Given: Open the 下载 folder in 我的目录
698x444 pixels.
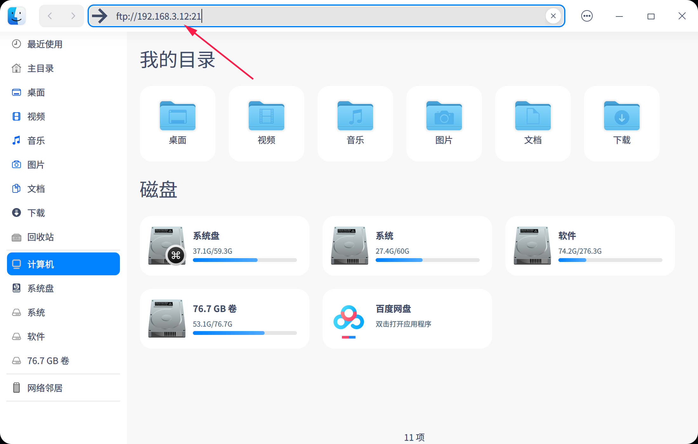Looking at the screenshot, I should [622, 116].
